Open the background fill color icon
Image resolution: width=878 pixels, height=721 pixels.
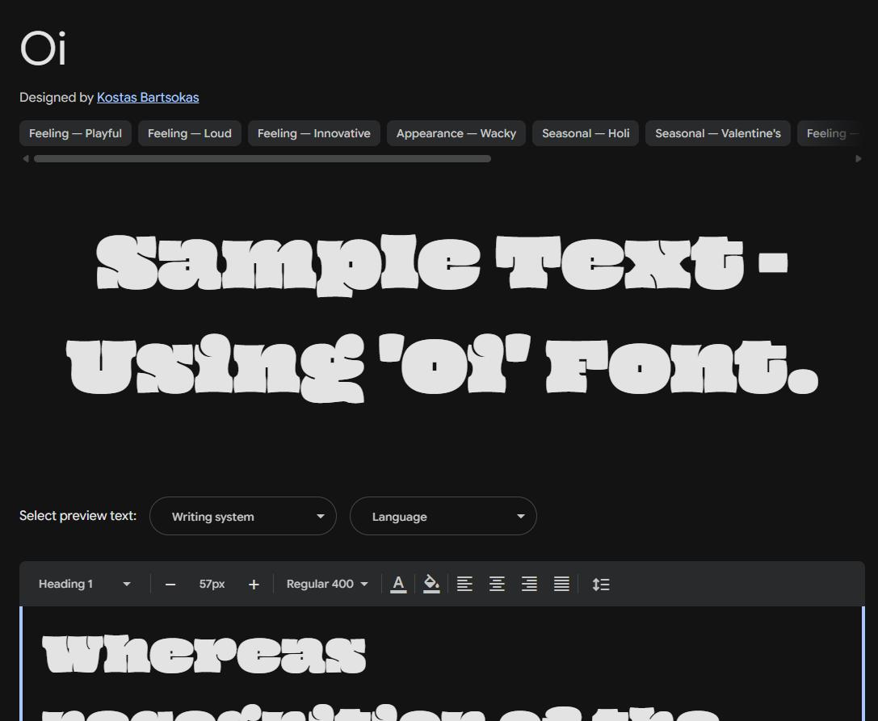tap(431, 584)
